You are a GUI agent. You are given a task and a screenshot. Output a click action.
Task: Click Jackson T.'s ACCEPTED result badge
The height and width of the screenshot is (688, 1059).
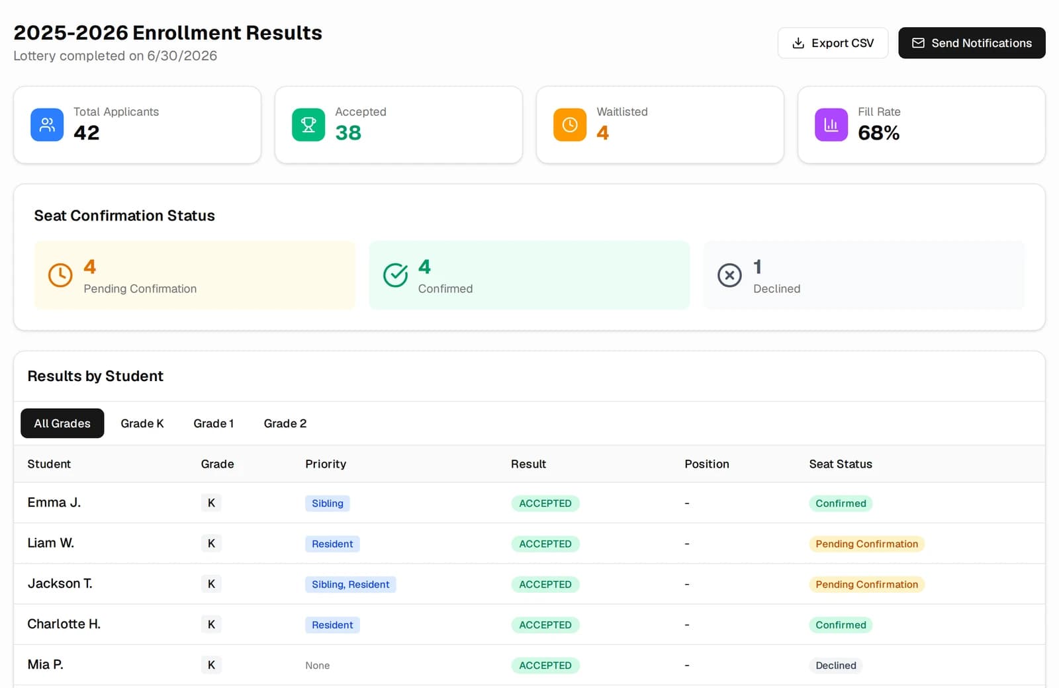pyautogui.click(x=545, y=584)
